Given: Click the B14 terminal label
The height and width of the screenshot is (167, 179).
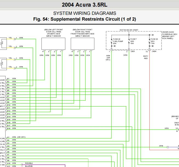Looking at the screenshot, I should click(x=9, y=117).
